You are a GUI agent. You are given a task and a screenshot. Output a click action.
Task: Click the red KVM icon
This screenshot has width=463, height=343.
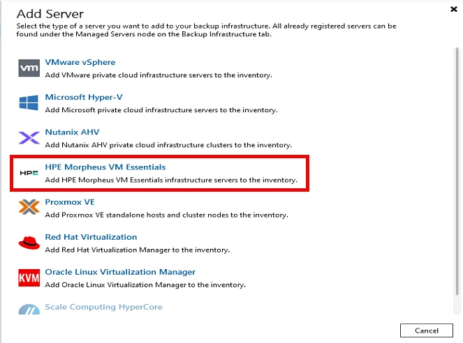[x=29, y=277]
